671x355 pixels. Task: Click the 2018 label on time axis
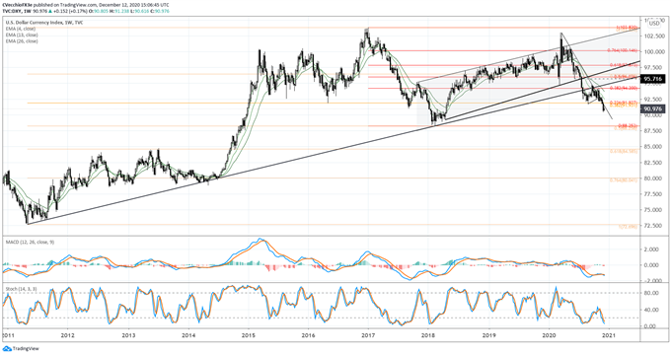tap(429, 335)
